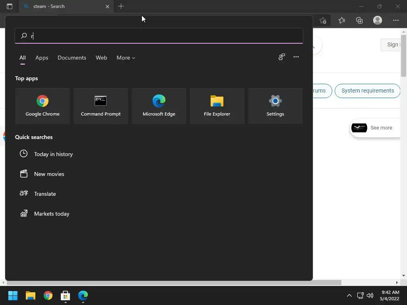407x305 pixels.
Task: Open Google Chrome from Top apps
Action: [43, 106]
